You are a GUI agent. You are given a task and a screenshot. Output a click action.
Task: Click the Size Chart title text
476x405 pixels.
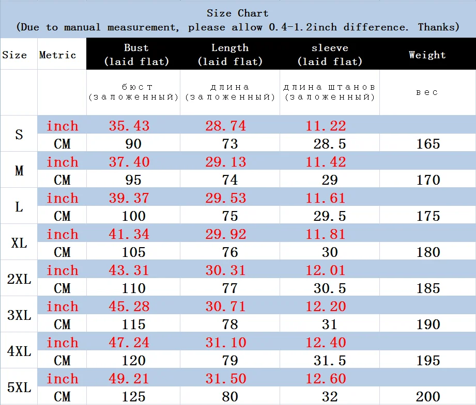click(237, 13)
